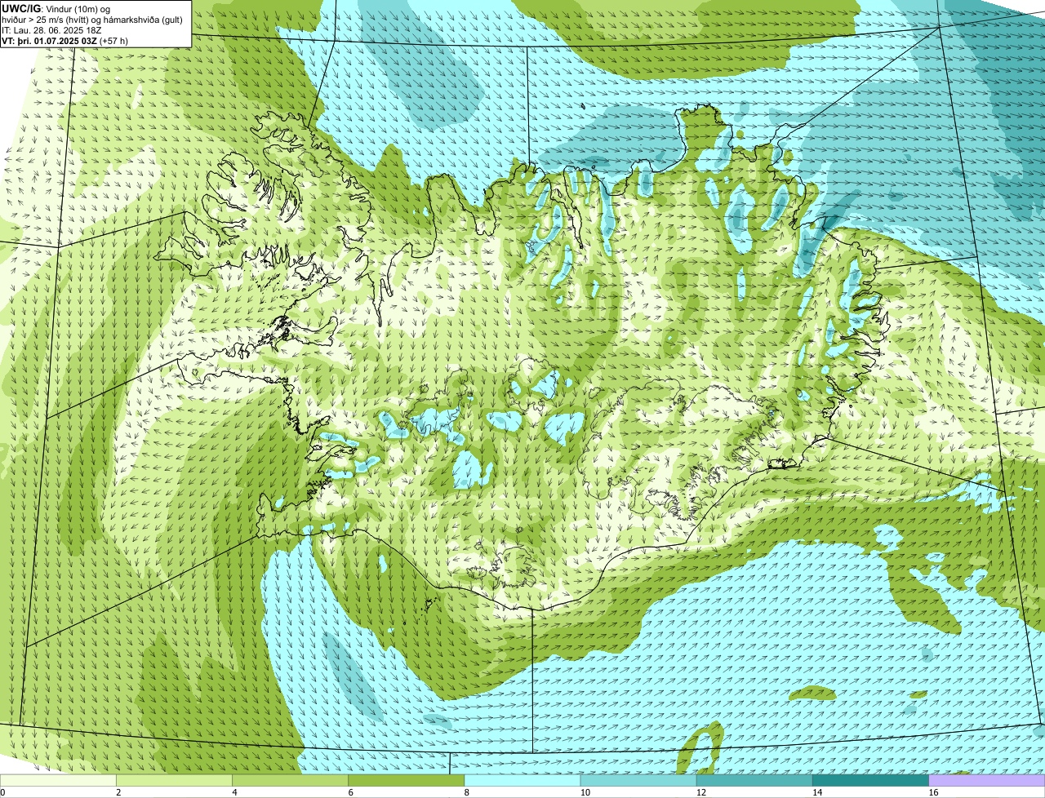This screenshot has width=1045, height=798.
Task: Click the "4" scale tick label
Action: pyautogui.click(x=234, y=792)
